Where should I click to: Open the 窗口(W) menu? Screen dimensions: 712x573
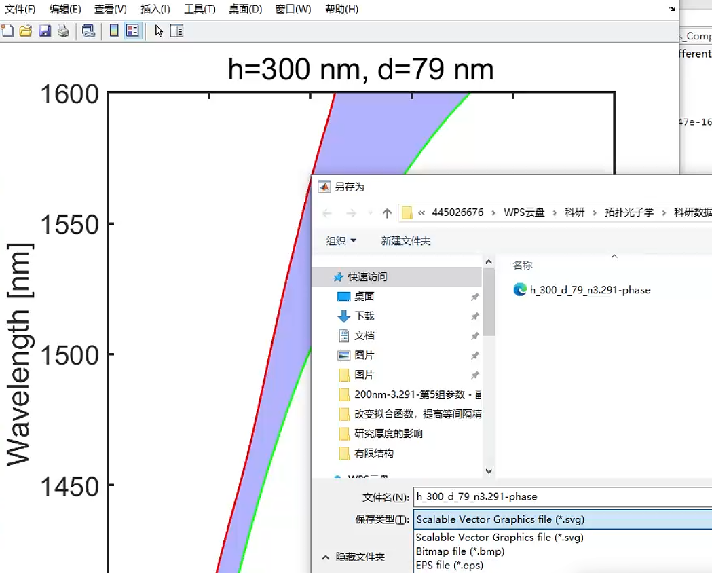click(x=293, y=9)
